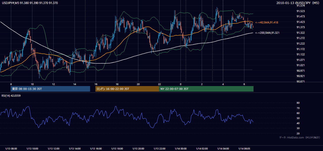Click the RSI 60 level label
The image size is (323, 151).
click(x=298, y=113)
